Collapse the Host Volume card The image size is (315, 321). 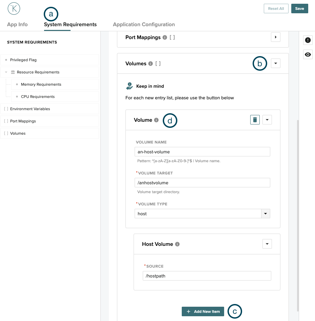(x=267, y=244)
